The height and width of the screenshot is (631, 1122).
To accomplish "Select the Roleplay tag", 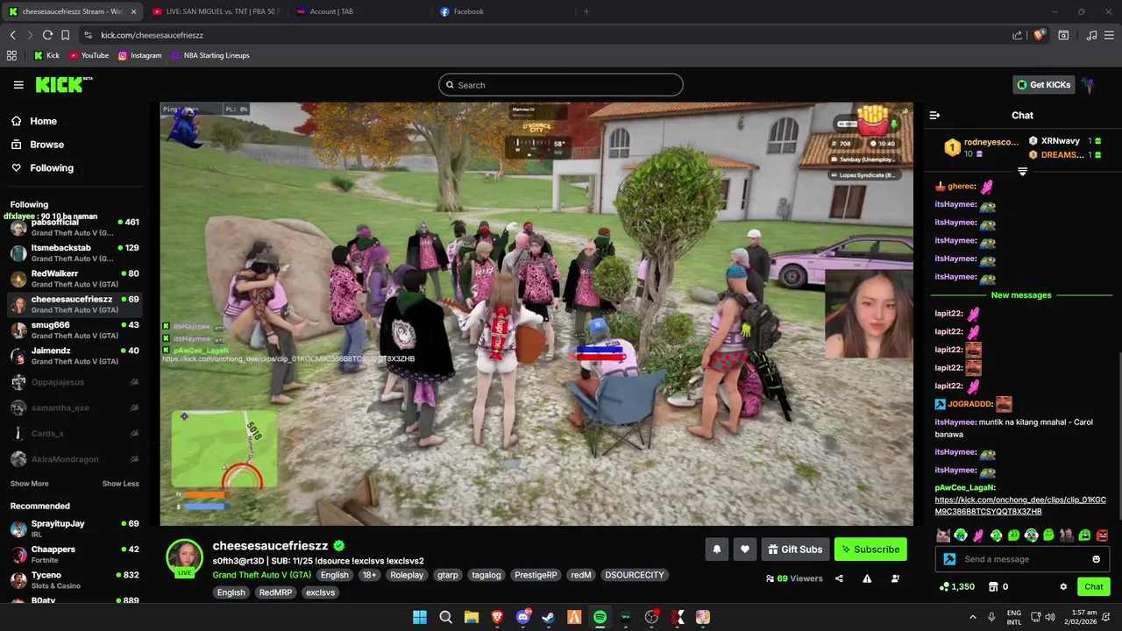I will tap(407, 575).
